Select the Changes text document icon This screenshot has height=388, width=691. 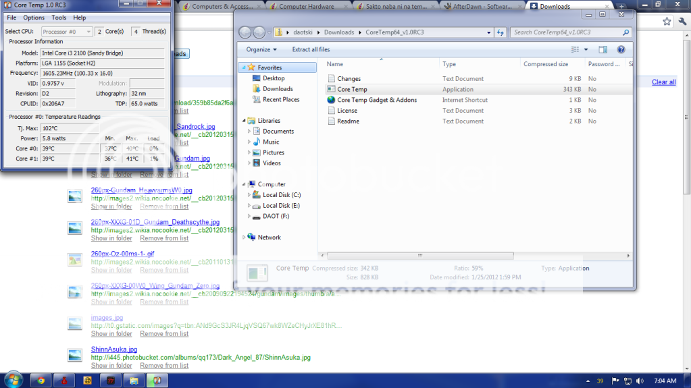[x=332, y=78]
